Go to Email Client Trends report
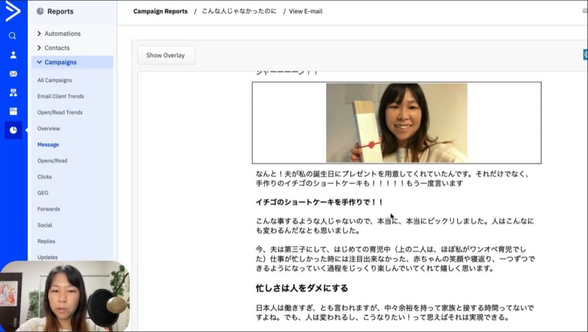The height and width of the screenshot is (332, 588). [x=60, y=96]
